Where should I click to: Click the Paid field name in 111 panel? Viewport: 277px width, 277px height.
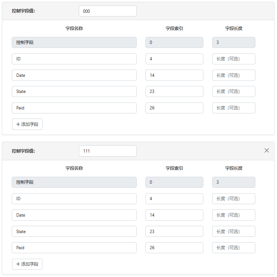click(x=74, y=248)
